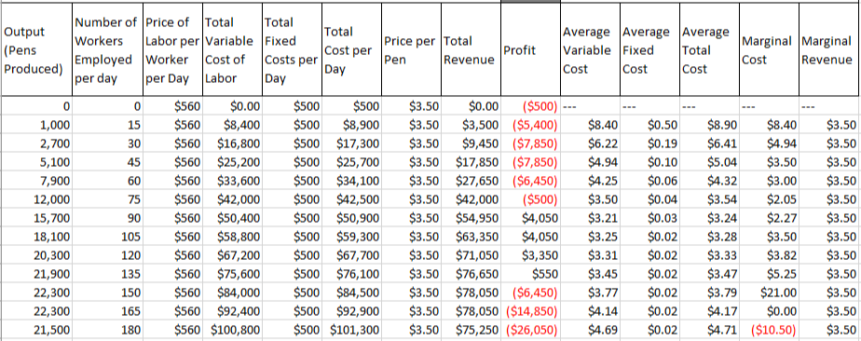Click the workers cell showing 105
This screenshot has width=861, height=341.
(x=108, y=237)
